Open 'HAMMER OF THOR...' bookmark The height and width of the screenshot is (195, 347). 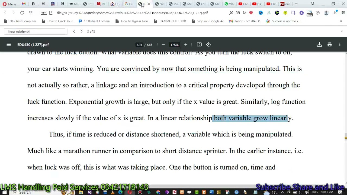coord(171,21)
